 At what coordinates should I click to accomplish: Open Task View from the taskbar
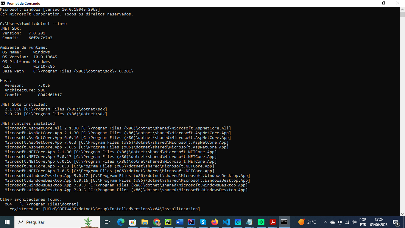coord(107,222)
